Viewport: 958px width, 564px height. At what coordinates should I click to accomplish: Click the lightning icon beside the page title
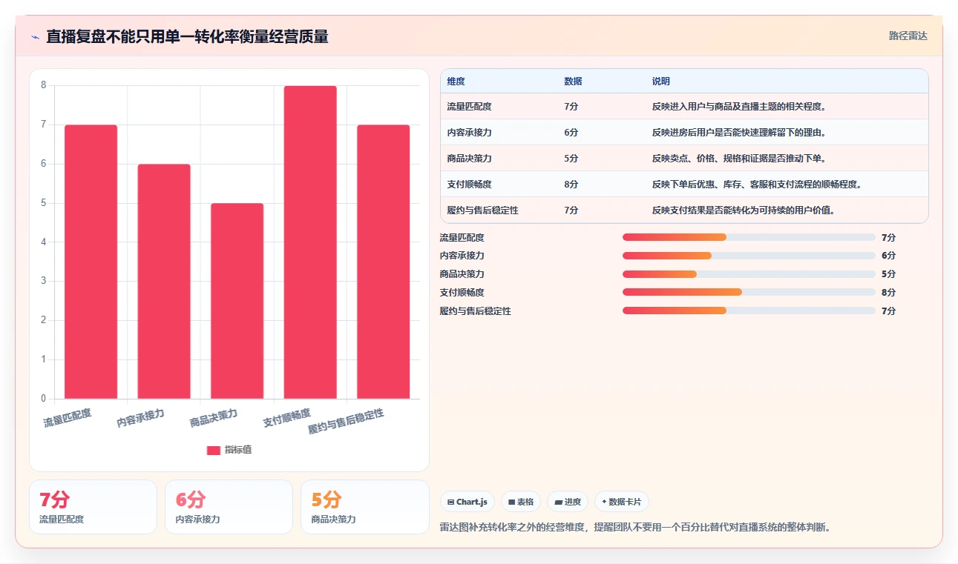coord(36,36)
